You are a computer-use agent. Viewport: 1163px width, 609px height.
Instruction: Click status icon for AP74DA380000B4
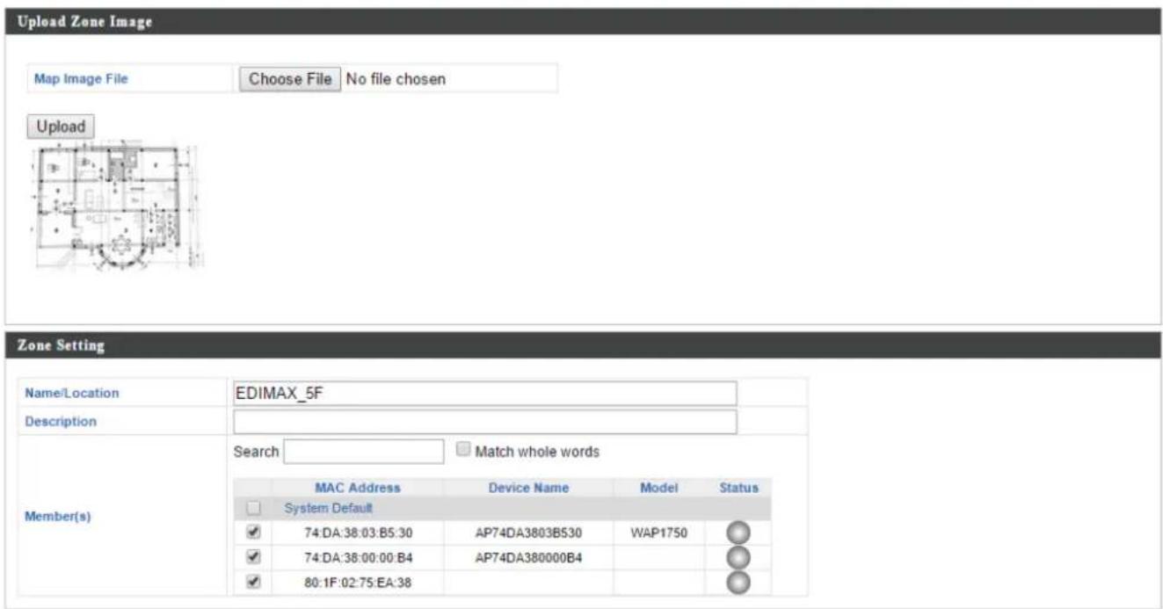737,557
